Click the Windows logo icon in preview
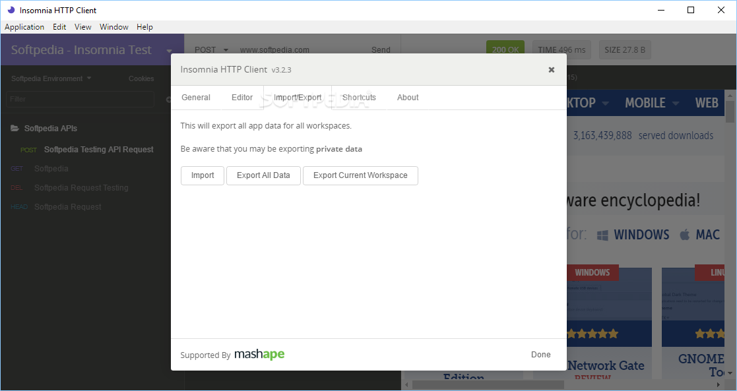Image resolution: width=737 pixels, height=391 pixels. (602, 235)
